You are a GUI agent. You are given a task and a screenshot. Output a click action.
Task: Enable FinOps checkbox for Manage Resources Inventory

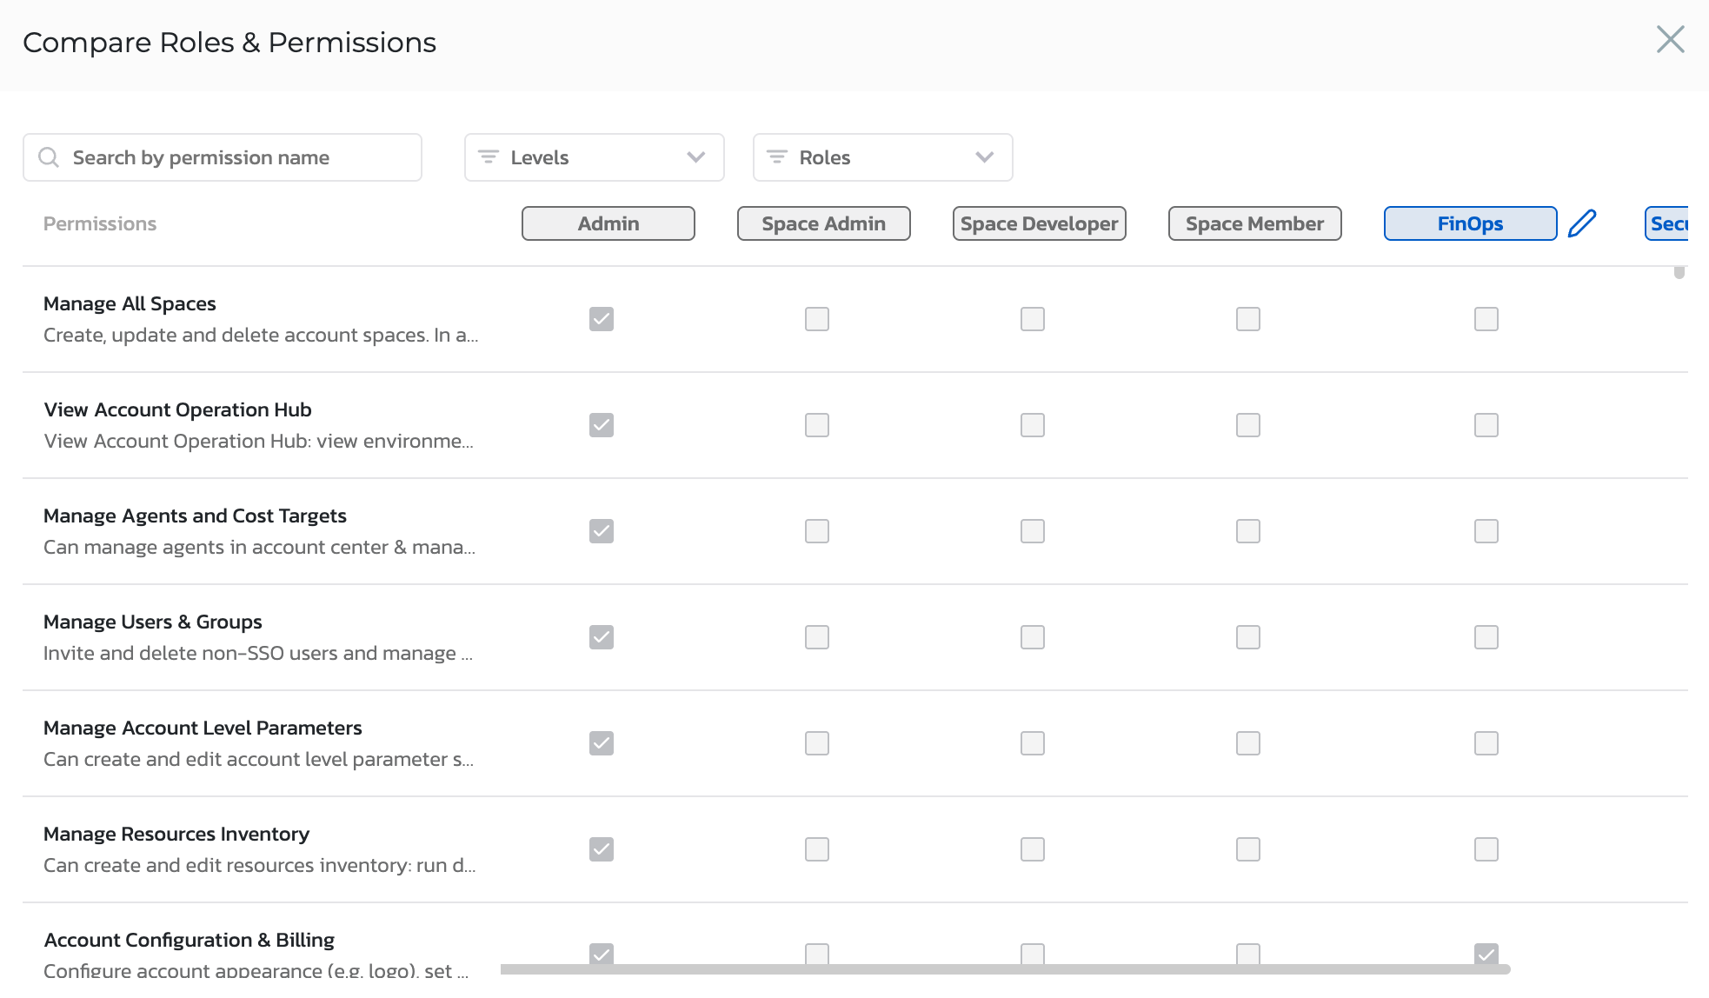[x=1486, y=849]
